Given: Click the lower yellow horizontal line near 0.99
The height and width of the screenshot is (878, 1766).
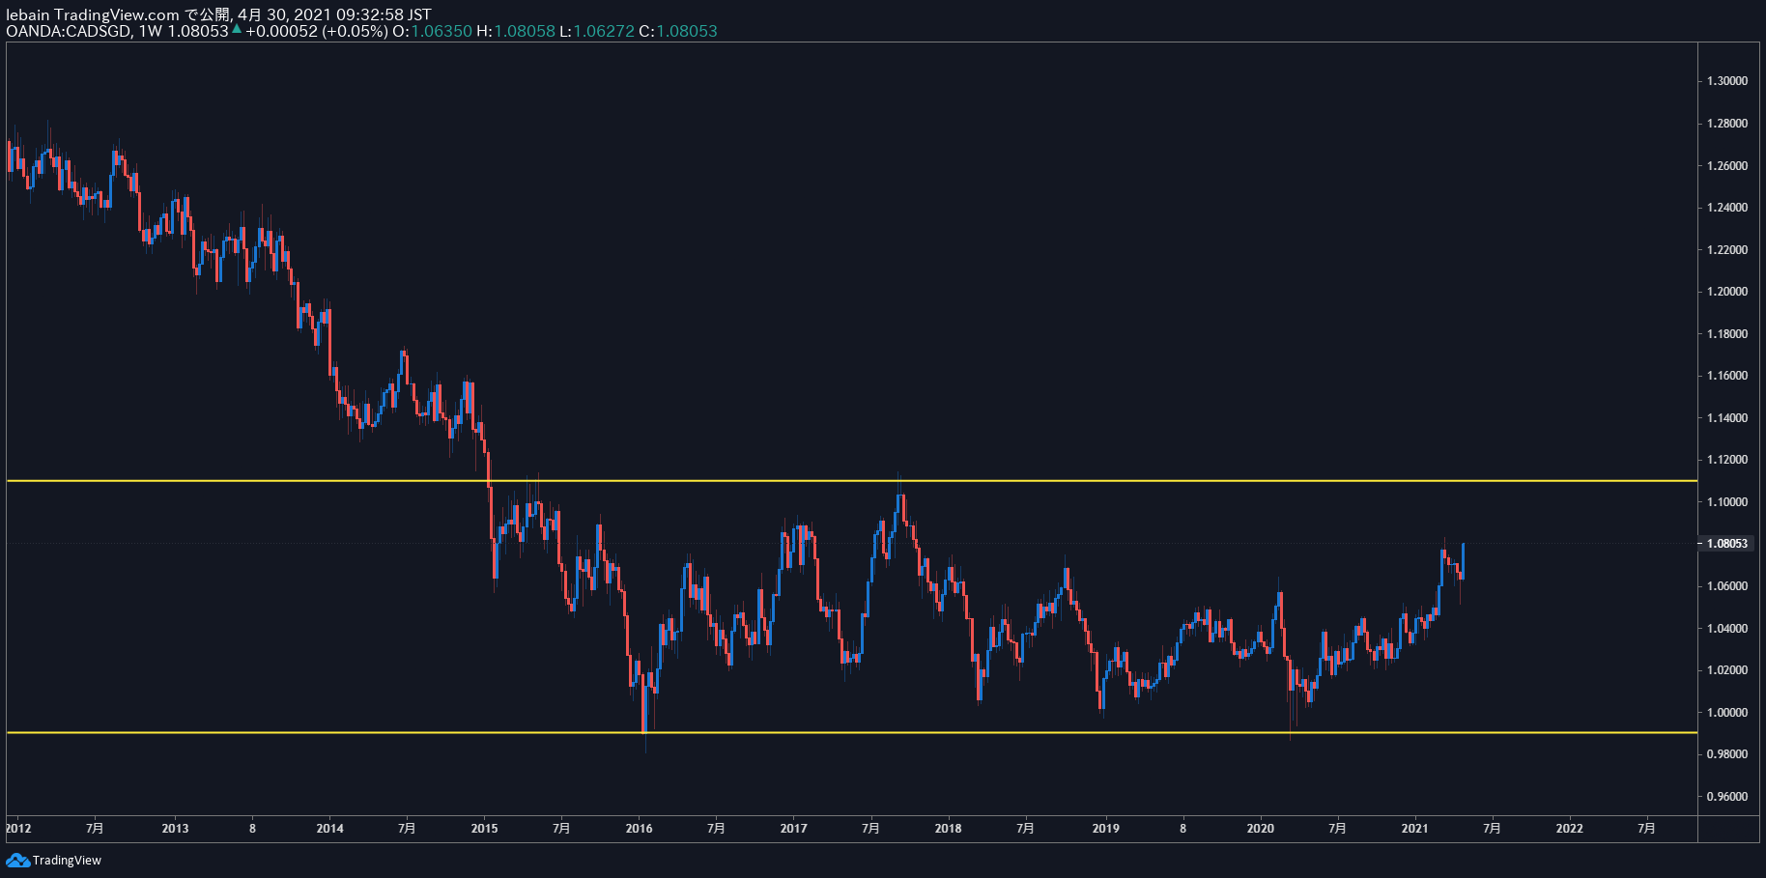Looking at the screenshot, I should click(x=850, y=733).
